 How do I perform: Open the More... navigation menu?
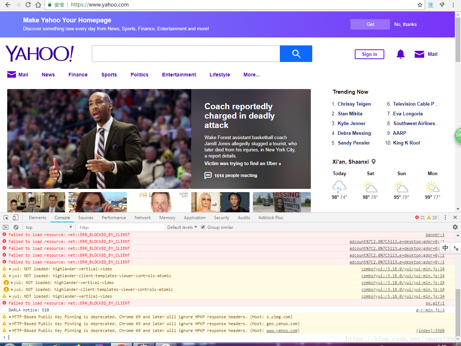[x=251, y=75]
